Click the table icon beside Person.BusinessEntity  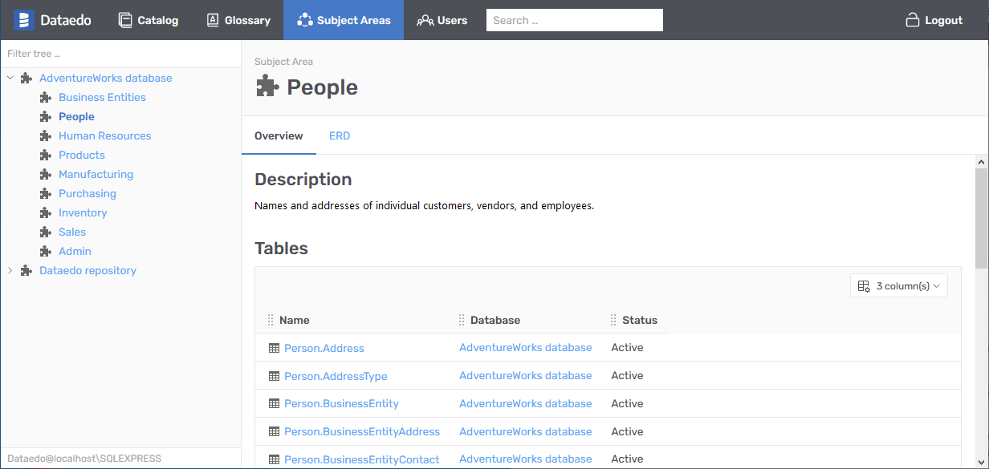(x=274, y=404)
